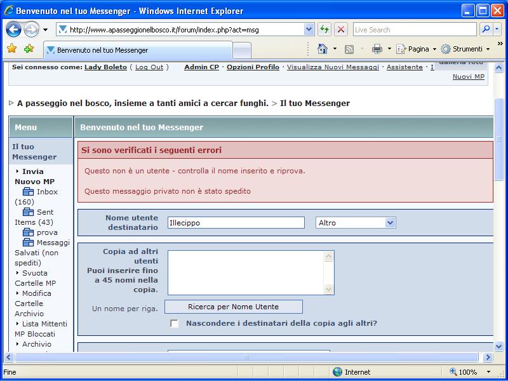Expand the address bar URL dropdown
This screenshot has width=508, height=381.
(309, 30)
